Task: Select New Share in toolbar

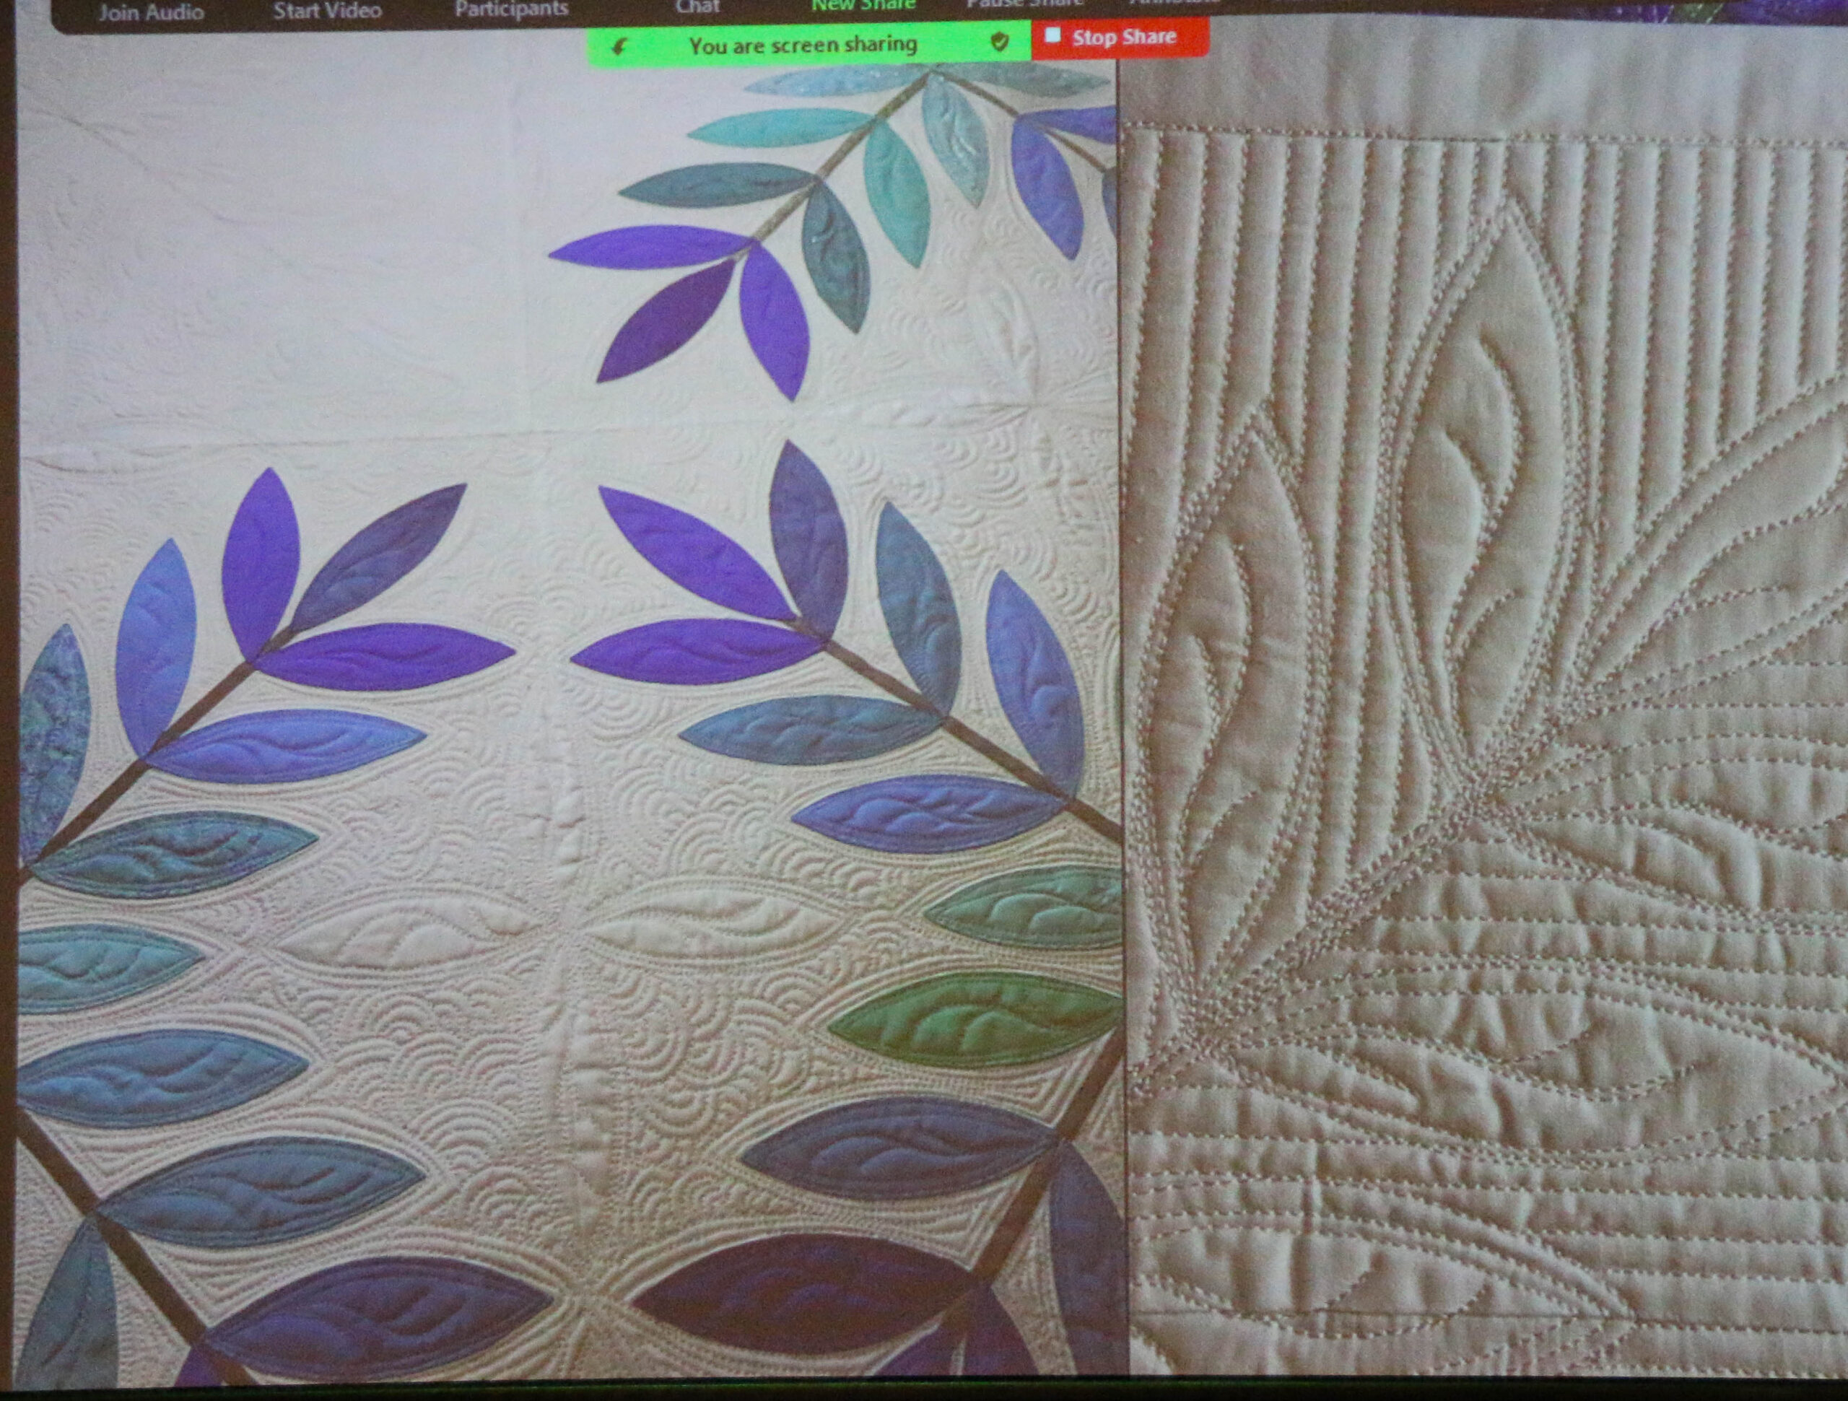Action: point(863,6)
